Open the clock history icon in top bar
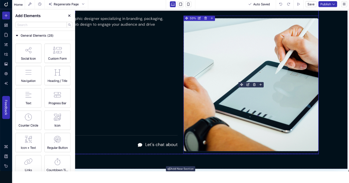Viewport: 349px width, 183px height. 40,4
